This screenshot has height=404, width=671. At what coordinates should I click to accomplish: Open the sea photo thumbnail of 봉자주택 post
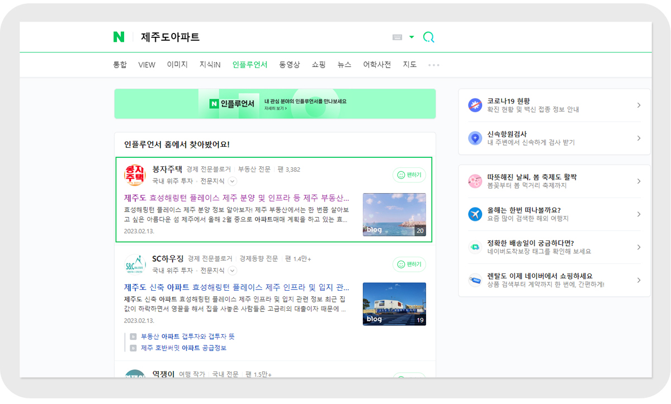coord(394,214)
